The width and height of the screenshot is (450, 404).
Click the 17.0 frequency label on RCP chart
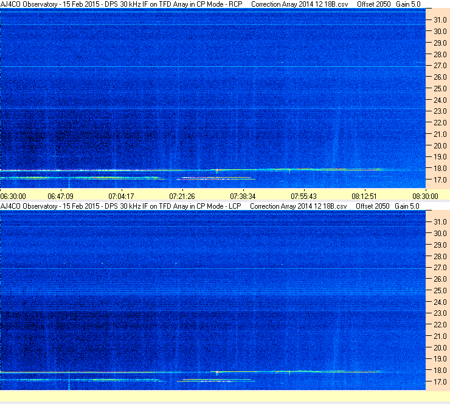coord(440,180)
